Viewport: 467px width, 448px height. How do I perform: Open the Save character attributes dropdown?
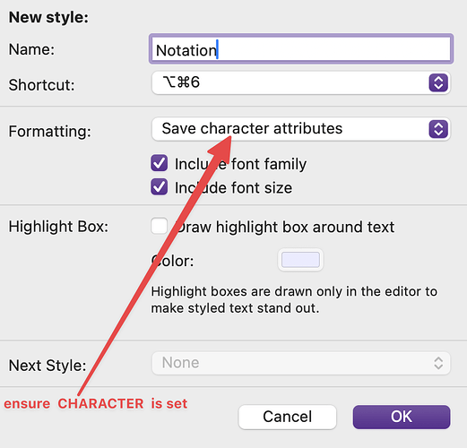pyautogui.click(x=301, y=129)
